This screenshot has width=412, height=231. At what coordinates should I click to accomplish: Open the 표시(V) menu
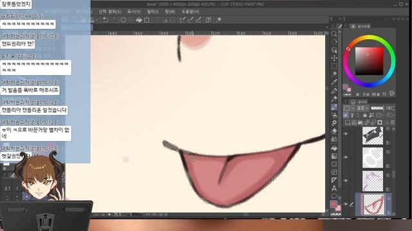pos(134,12)
